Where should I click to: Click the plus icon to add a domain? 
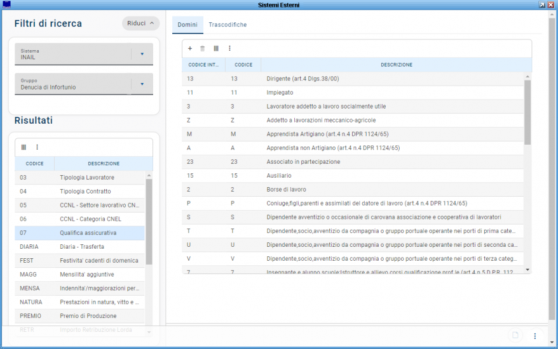[189, 48]
